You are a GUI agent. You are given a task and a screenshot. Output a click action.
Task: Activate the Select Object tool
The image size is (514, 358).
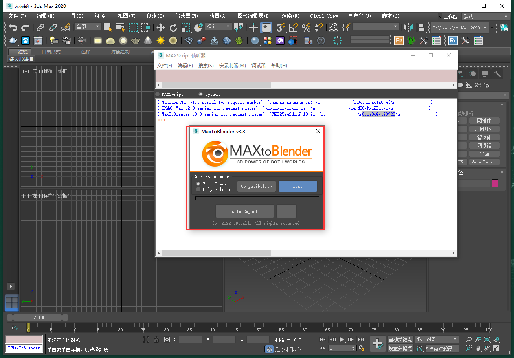pyautogui.click(x=108, y=28)
